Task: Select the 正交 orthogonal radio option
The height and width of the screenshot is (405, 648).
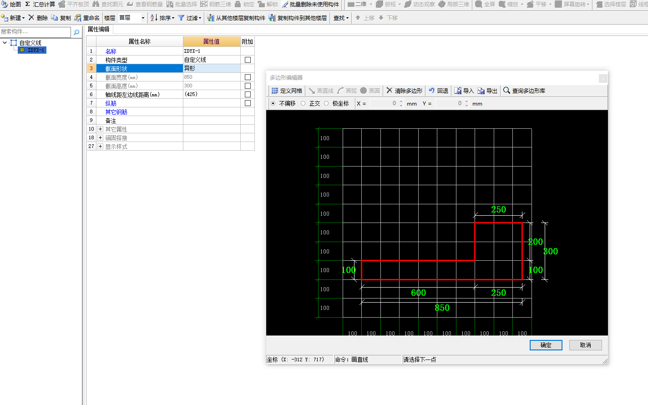Action: pyautogui.click(x=303, y=103)
